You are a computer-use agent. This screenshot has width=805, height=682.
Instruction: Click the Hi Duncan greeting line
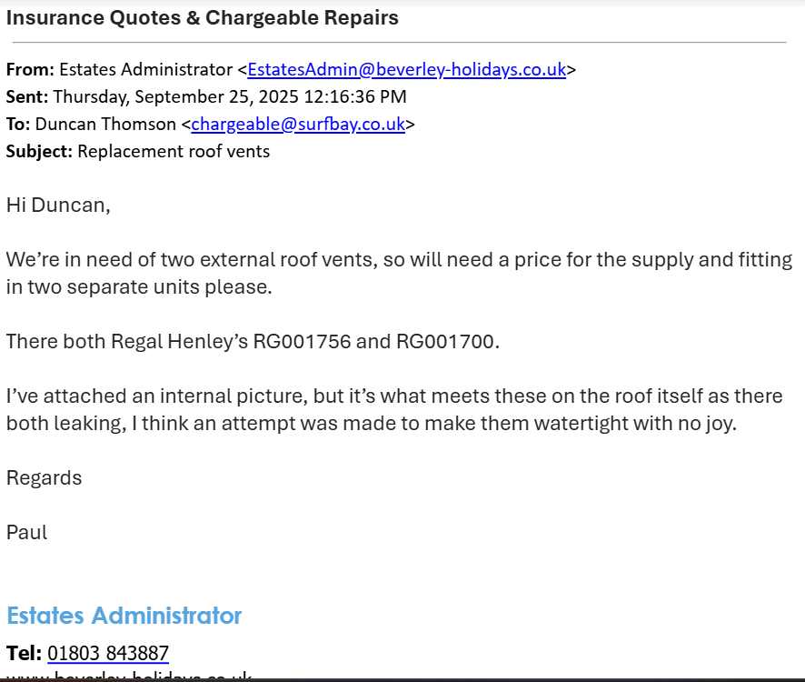coord(58,205)
